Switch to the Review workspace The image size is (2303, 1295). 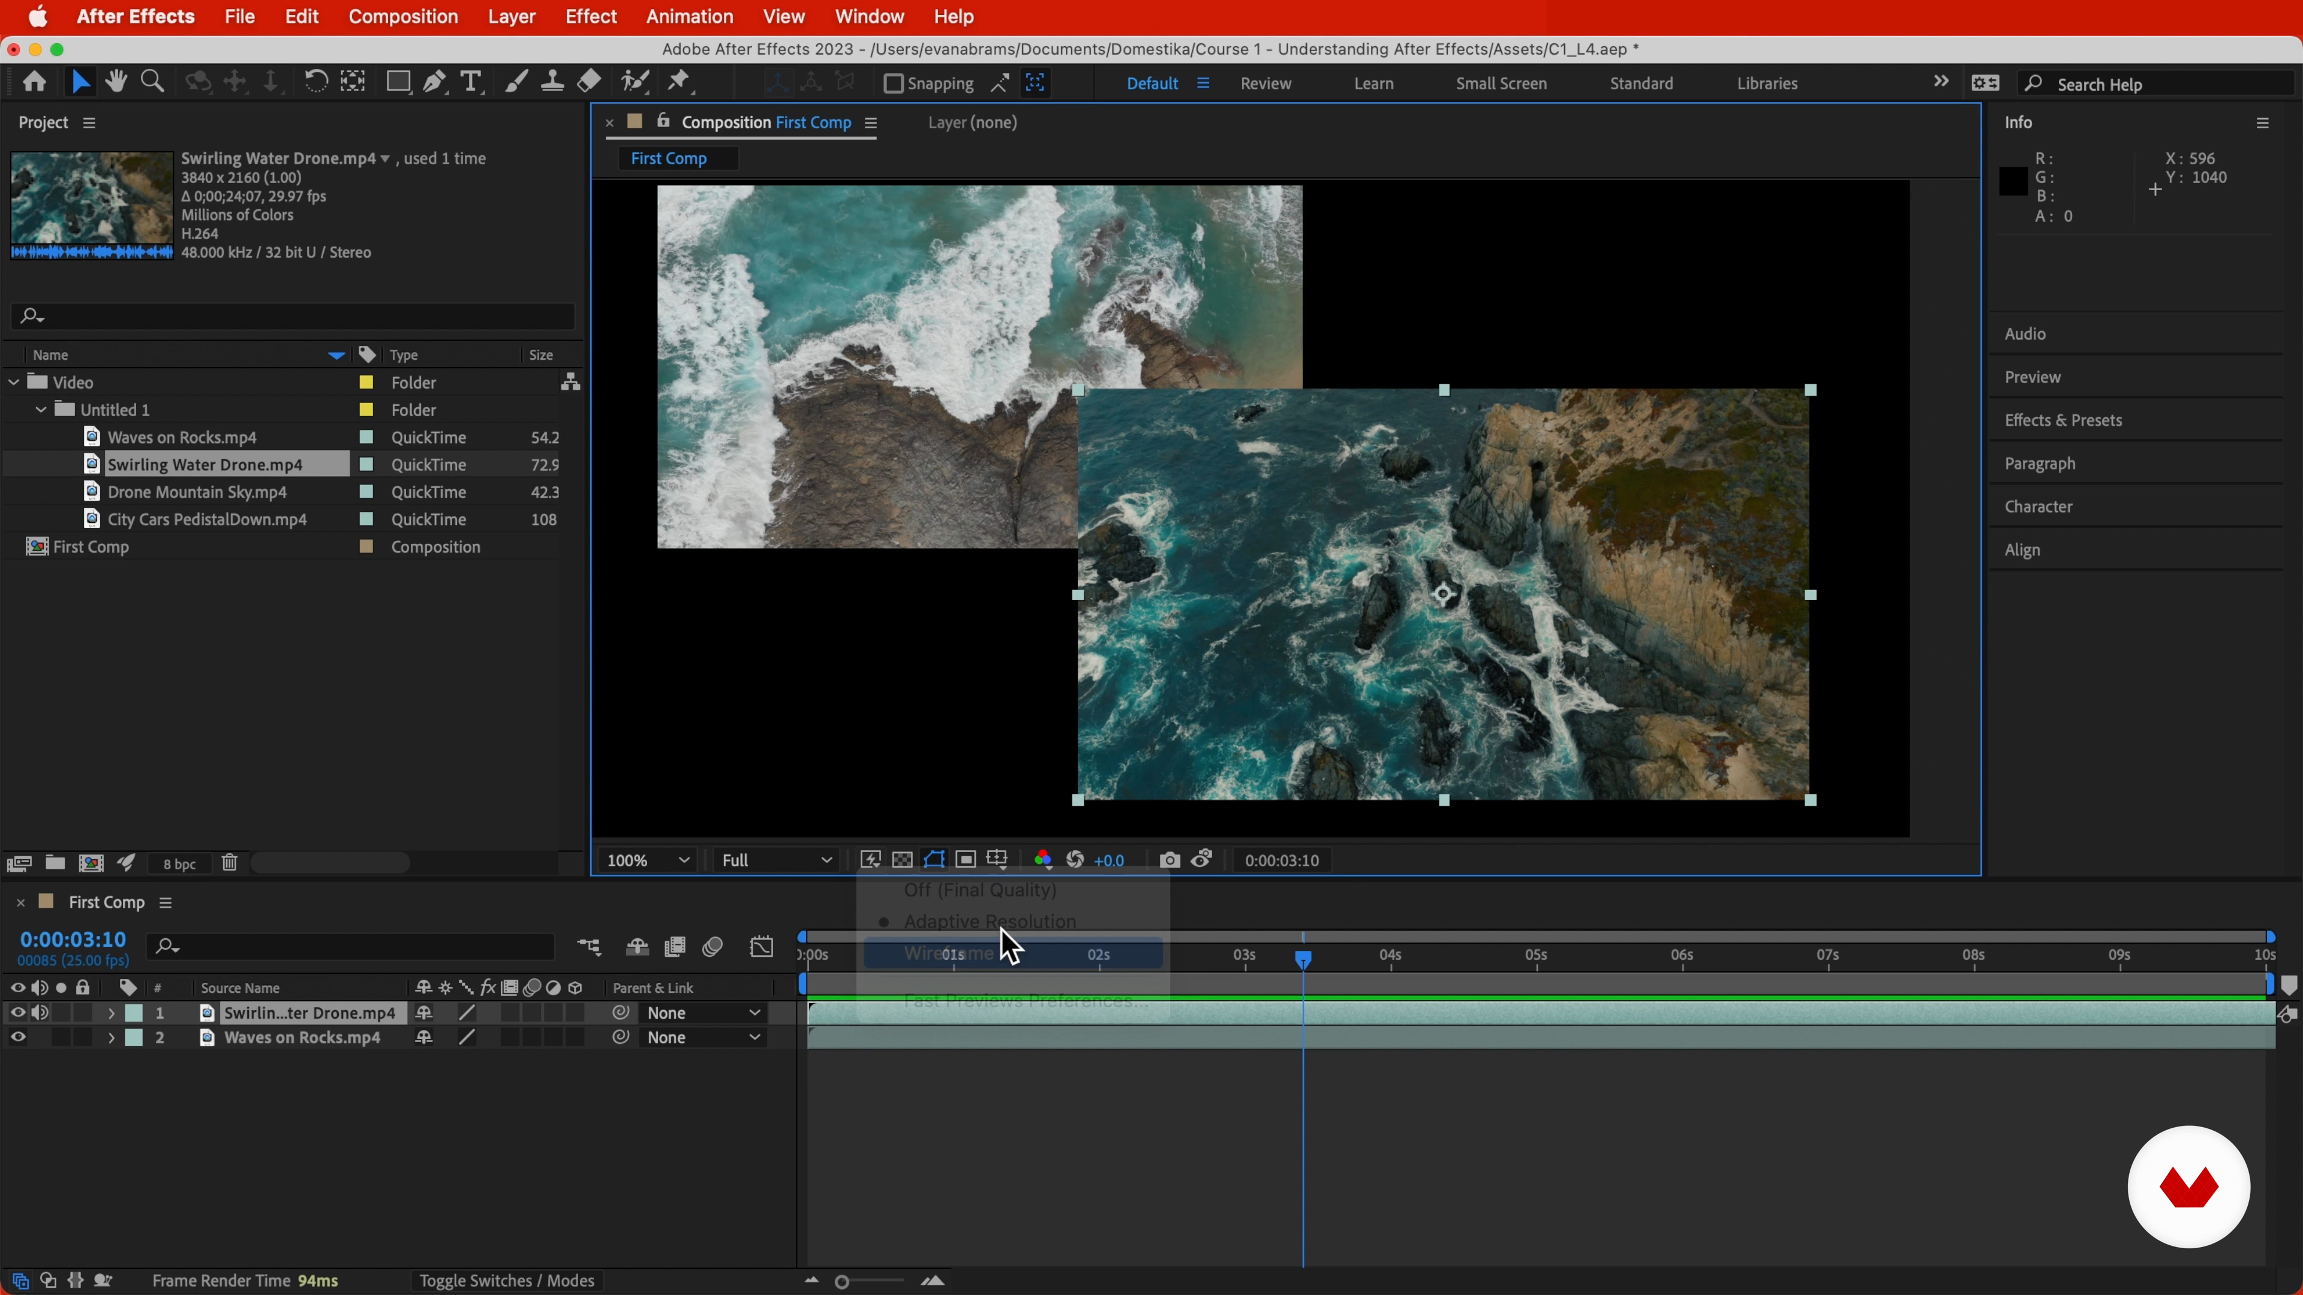coord(1265,83)
